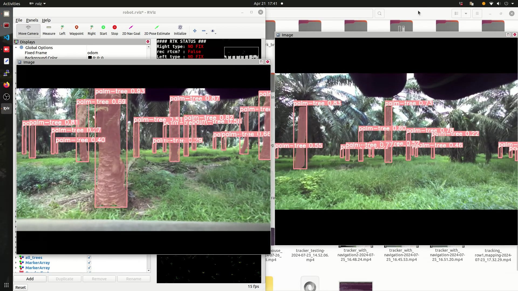Click the Background Color black swatch
Screen dimensions: 518x291
[90, 57]
